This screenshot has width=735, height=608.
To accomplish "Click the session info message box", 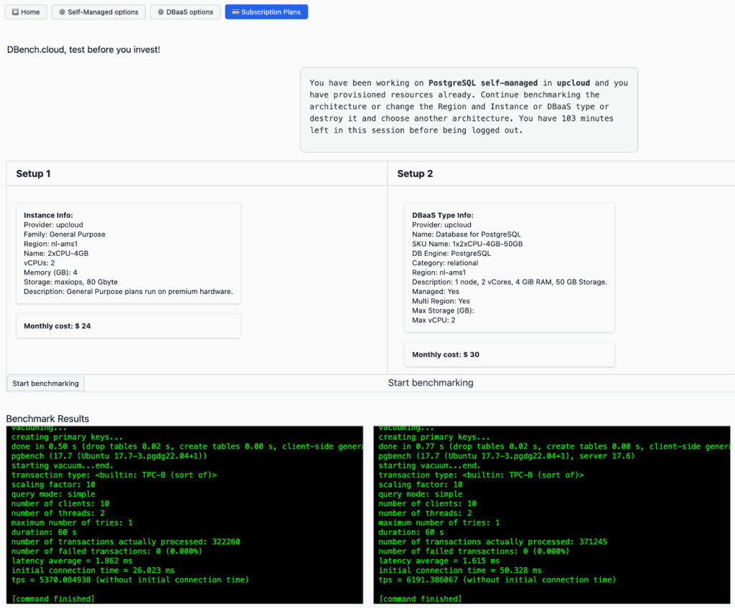I will point(469,110).
